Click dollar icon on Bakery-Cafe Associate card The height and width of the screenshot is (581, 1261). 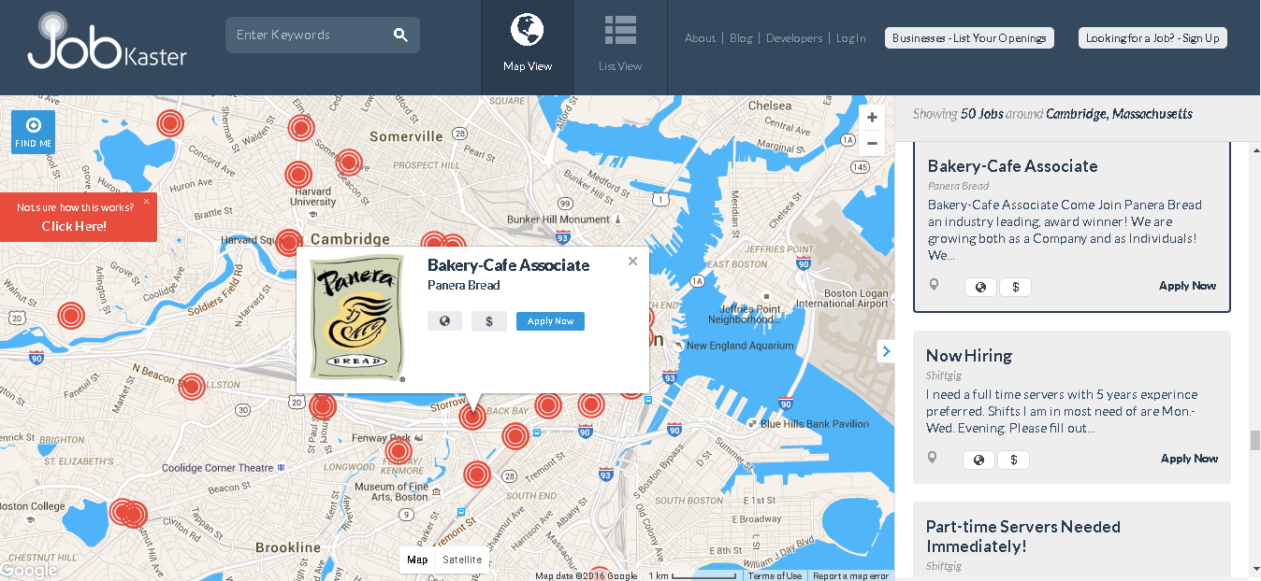click(x=1015, y=287)
